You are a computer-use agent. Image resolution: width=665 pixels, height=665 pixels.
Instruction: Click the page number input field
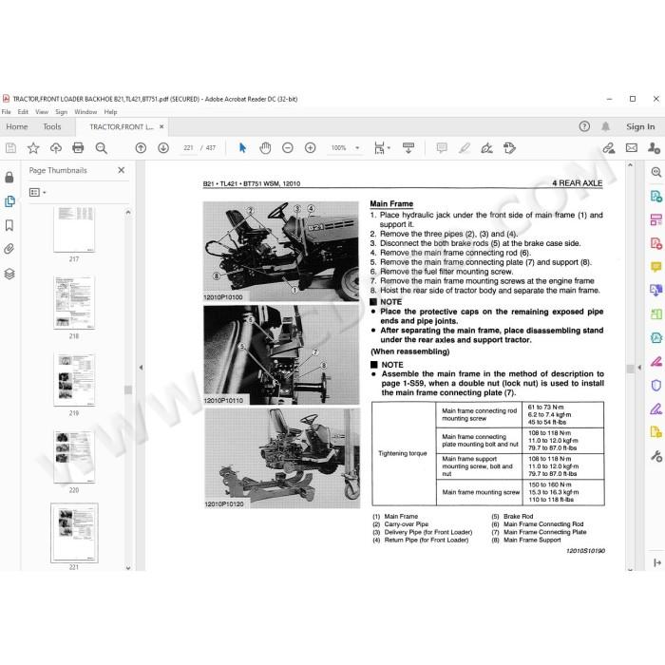coord(188,148)
